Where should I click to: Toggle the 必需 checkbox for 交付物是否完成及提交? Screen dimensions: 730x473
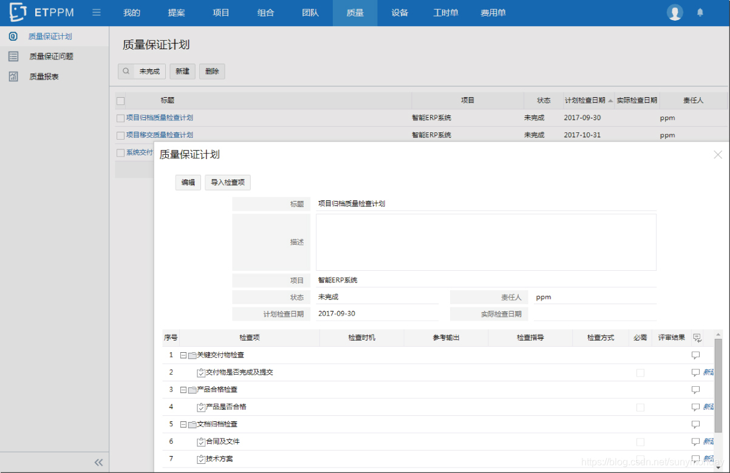(x=640, y=373)
